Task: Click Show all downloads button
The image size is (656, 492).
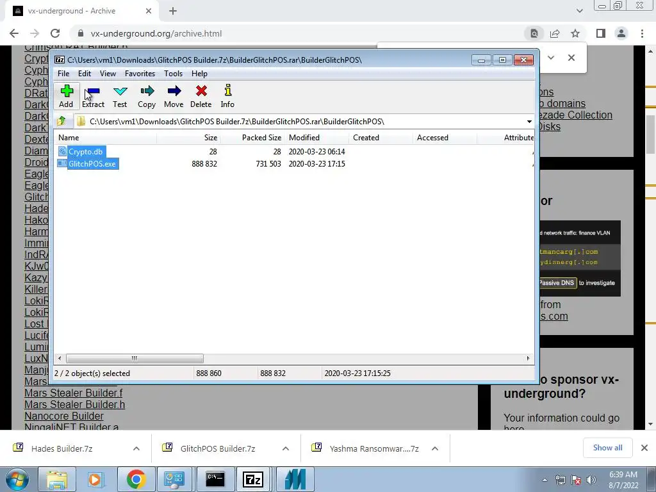Action: (x=607, y=448)
